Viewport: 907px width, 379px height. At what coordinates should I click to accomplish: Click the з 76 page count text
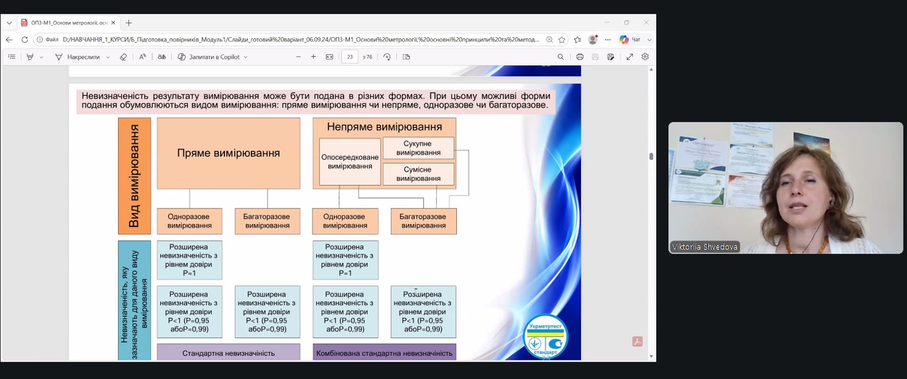tap(367, 57)
